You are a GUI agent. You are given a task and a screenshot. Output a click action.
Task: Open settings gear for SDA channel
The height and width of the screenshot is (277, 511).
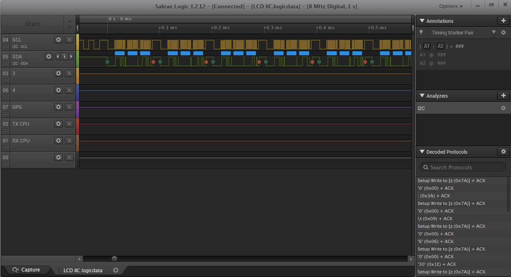49,56
